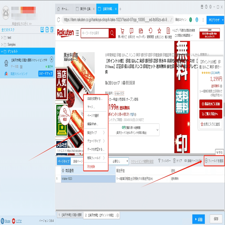This screenshot has width=225, height=225.
Task: Open the 閲覧履歴 browsing history icon
Action: pos(150,31)
